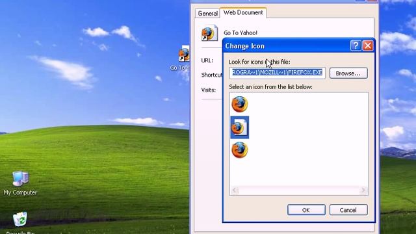Click the Change Icon help question-mark button
The image size is (416, 234).
tap(356, 46)
